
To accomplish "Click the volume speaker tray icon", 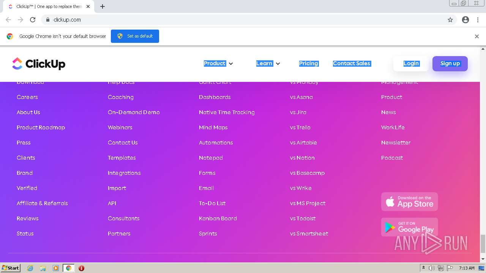I will (x=432, y=268).
